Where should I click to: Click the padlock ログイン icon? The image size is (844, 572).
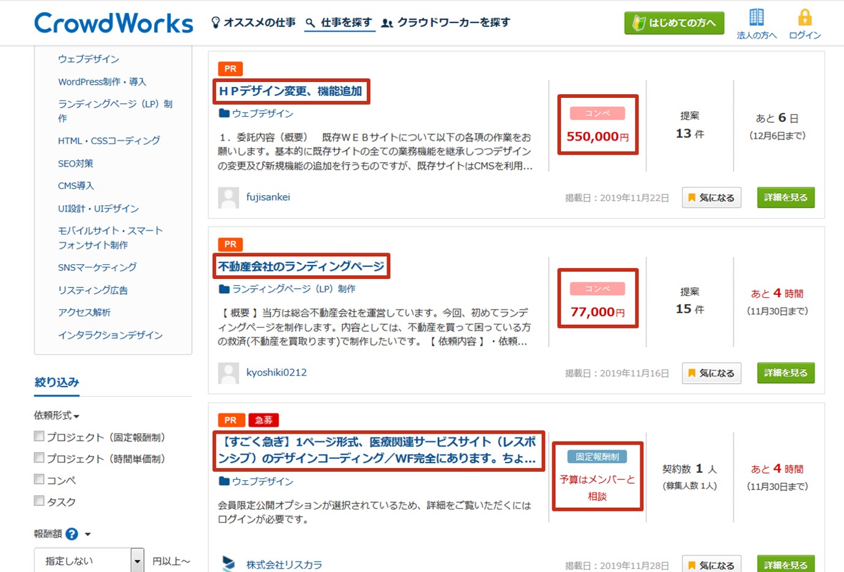tap(805, 17)
